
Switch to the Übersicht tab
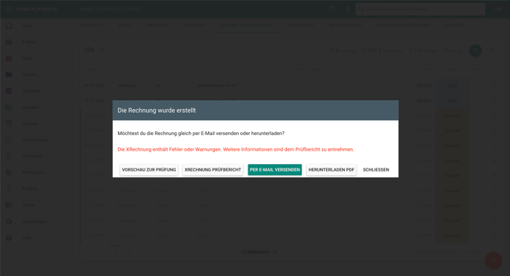tap(91, 25)
